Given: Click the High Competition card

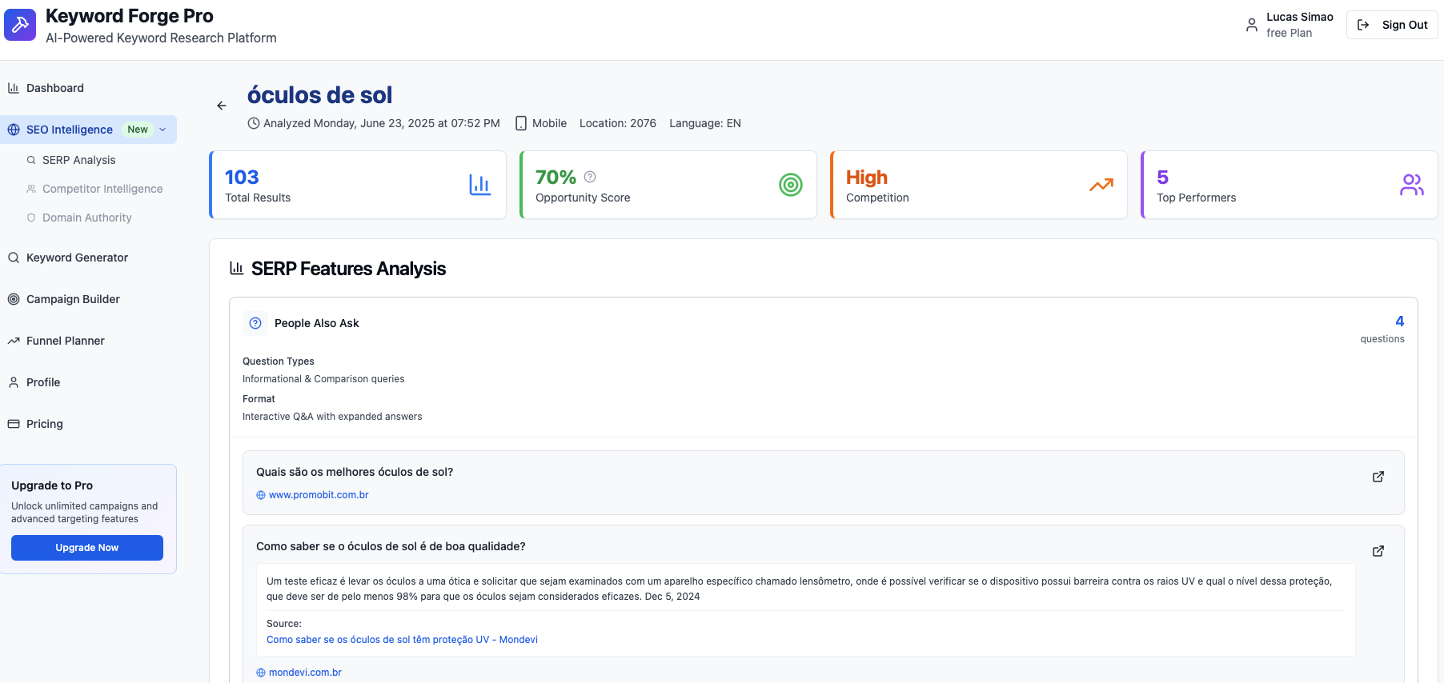Looking at the screenshot, I should pos(979,185).
